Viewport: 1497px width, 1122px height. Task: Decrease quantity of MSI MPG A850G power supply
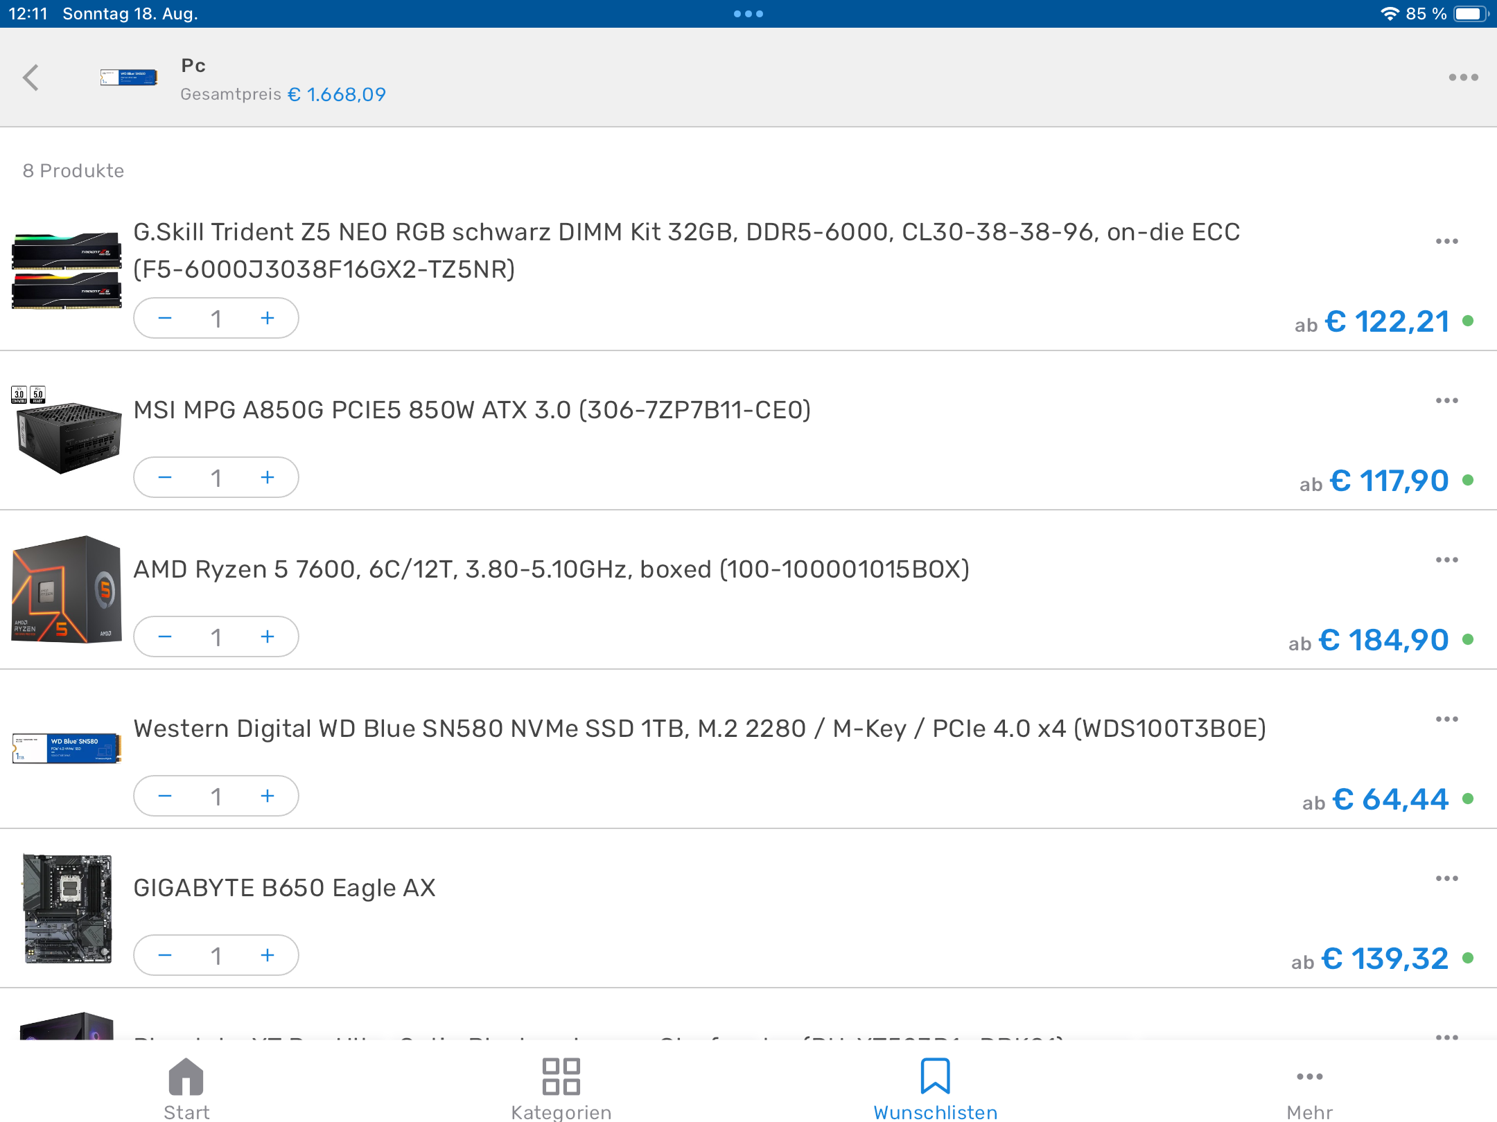point(165,478)
